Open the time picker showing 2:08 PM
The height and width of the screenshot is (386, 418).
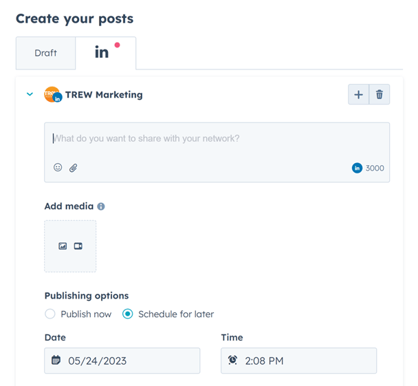(298, 361)
